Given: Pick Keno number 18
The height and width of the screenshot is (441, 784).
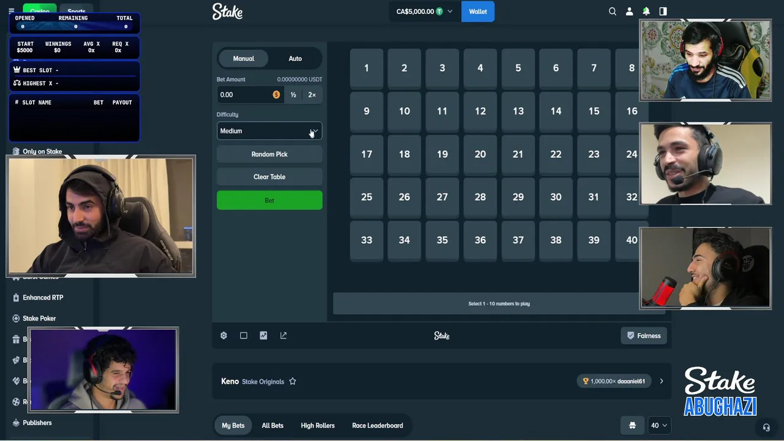Looking at the screenshot, I should (x=404, y=154).
